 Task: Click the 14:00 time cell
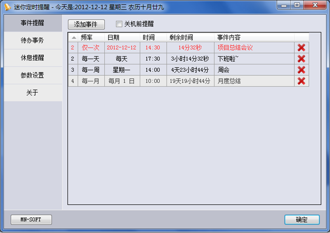coord(153,70)
